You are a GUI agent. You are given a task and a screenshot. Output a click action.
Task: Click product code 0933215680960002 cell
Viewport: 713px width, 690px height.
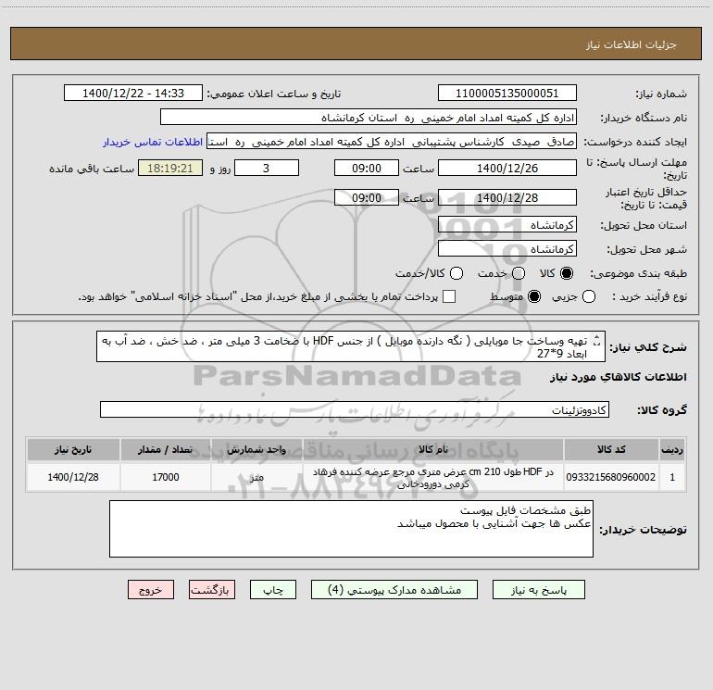[x=611, y=477]
